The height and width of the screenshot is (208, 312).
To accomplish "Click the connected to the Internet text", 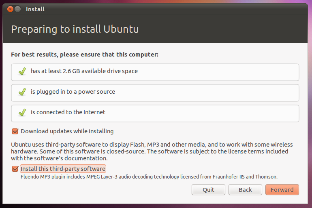I will [68, 112].
